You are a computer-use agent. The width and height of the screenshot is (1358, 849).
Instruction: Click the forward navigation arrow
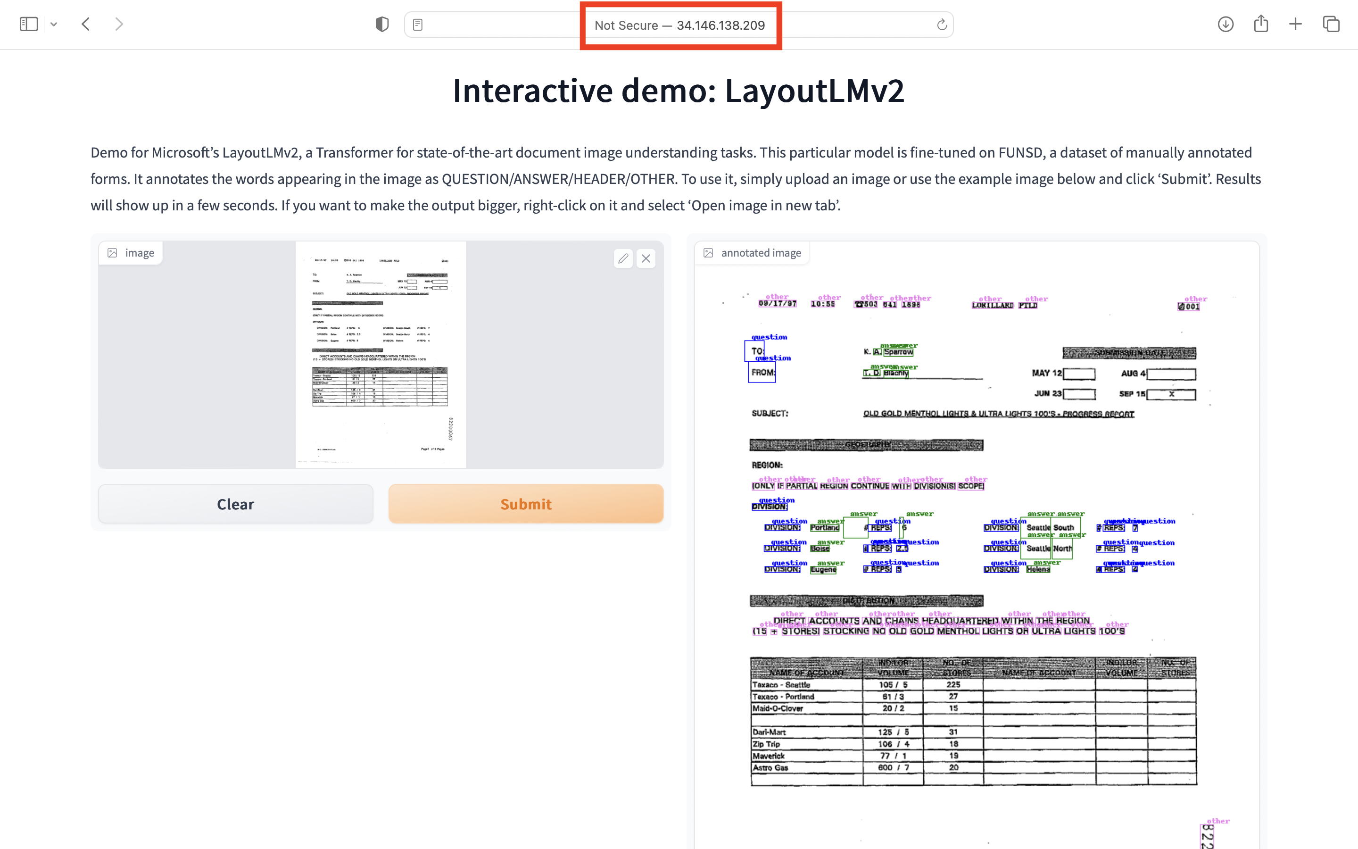(x=119, y=24)
